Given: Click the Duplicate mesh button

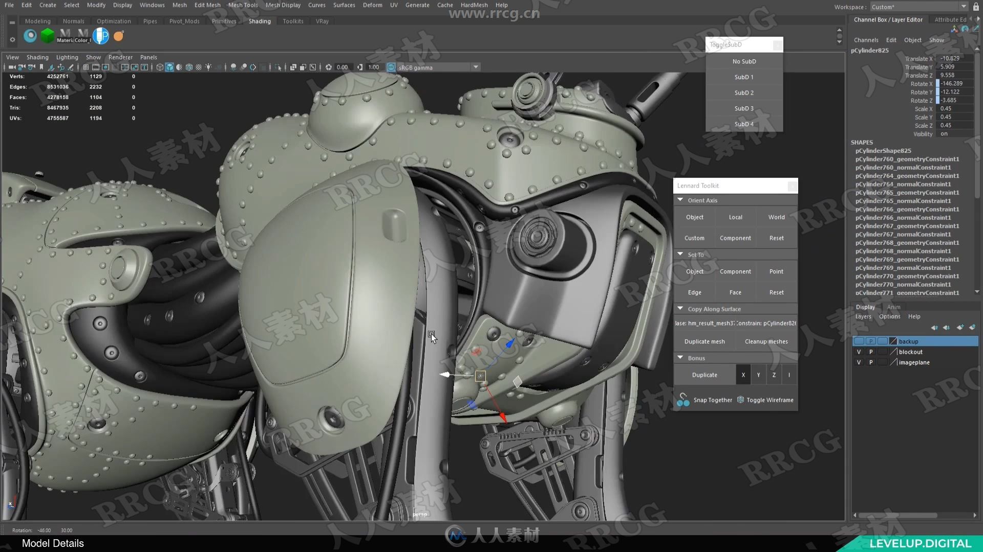Looking at the screenshot, I should (x=704, y=341).
